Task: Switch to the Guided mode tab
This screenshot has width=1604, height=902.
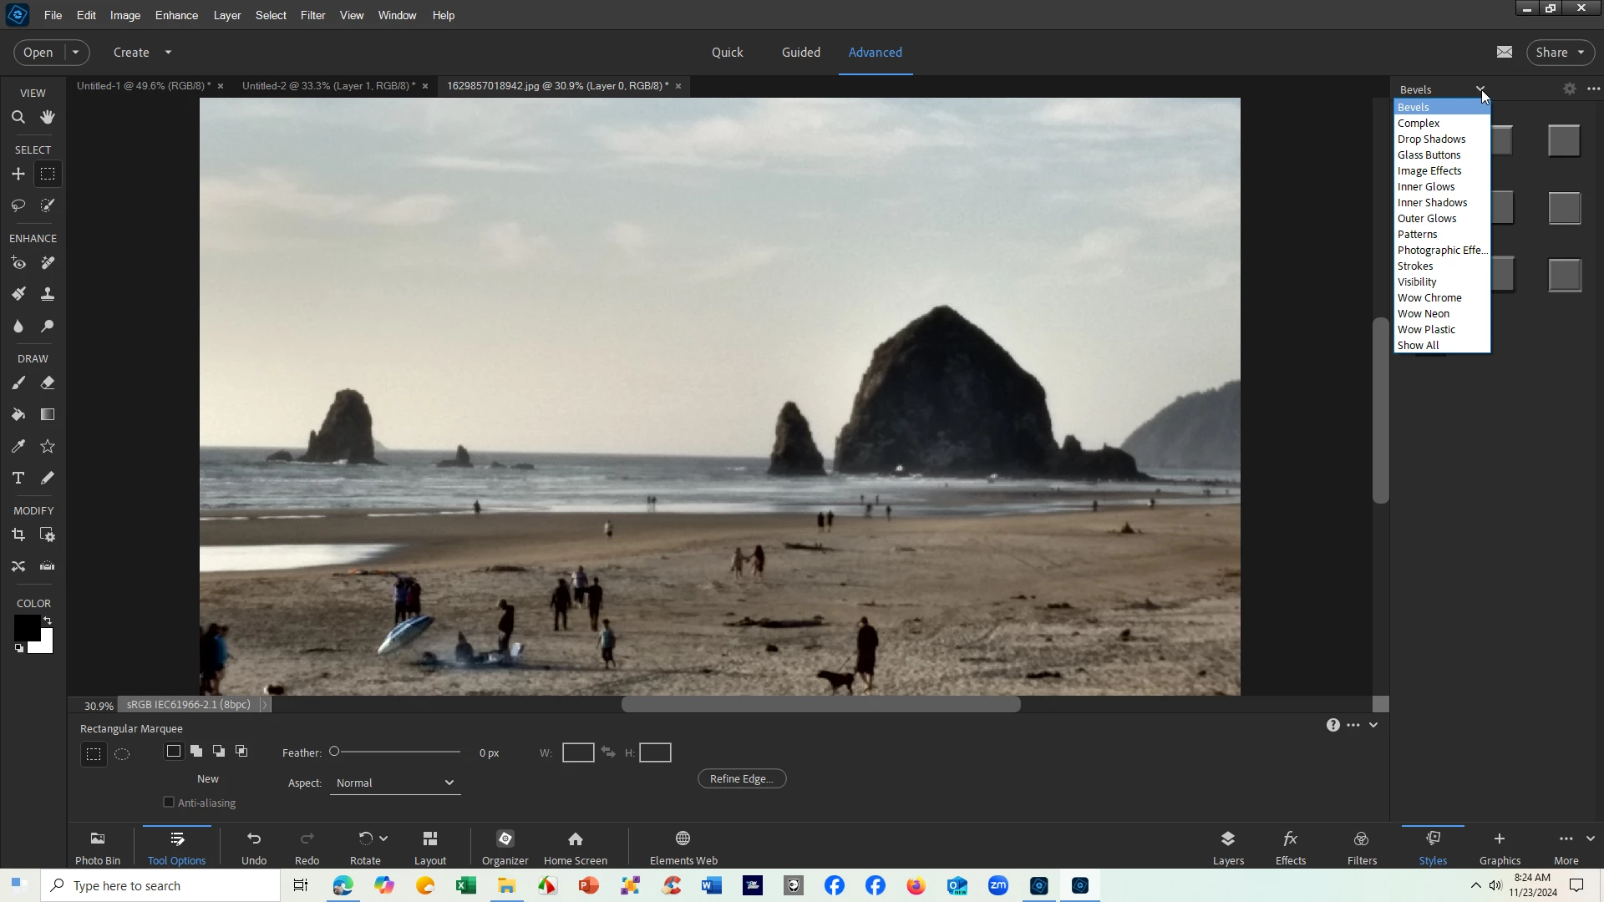Action: click(x=800, y=53)
